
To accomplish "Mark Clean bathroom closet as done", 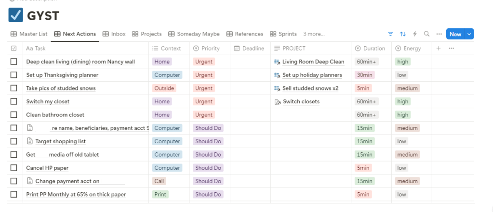I will point(14,115).
